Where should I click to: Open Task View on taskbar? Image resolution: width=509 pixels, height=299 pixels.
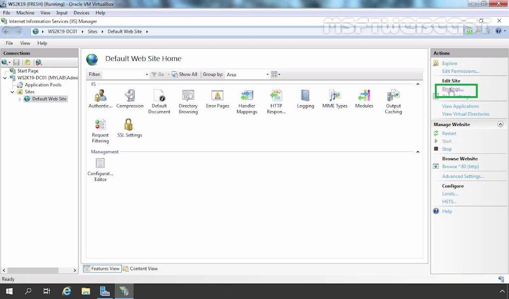[x=47, y=291]
